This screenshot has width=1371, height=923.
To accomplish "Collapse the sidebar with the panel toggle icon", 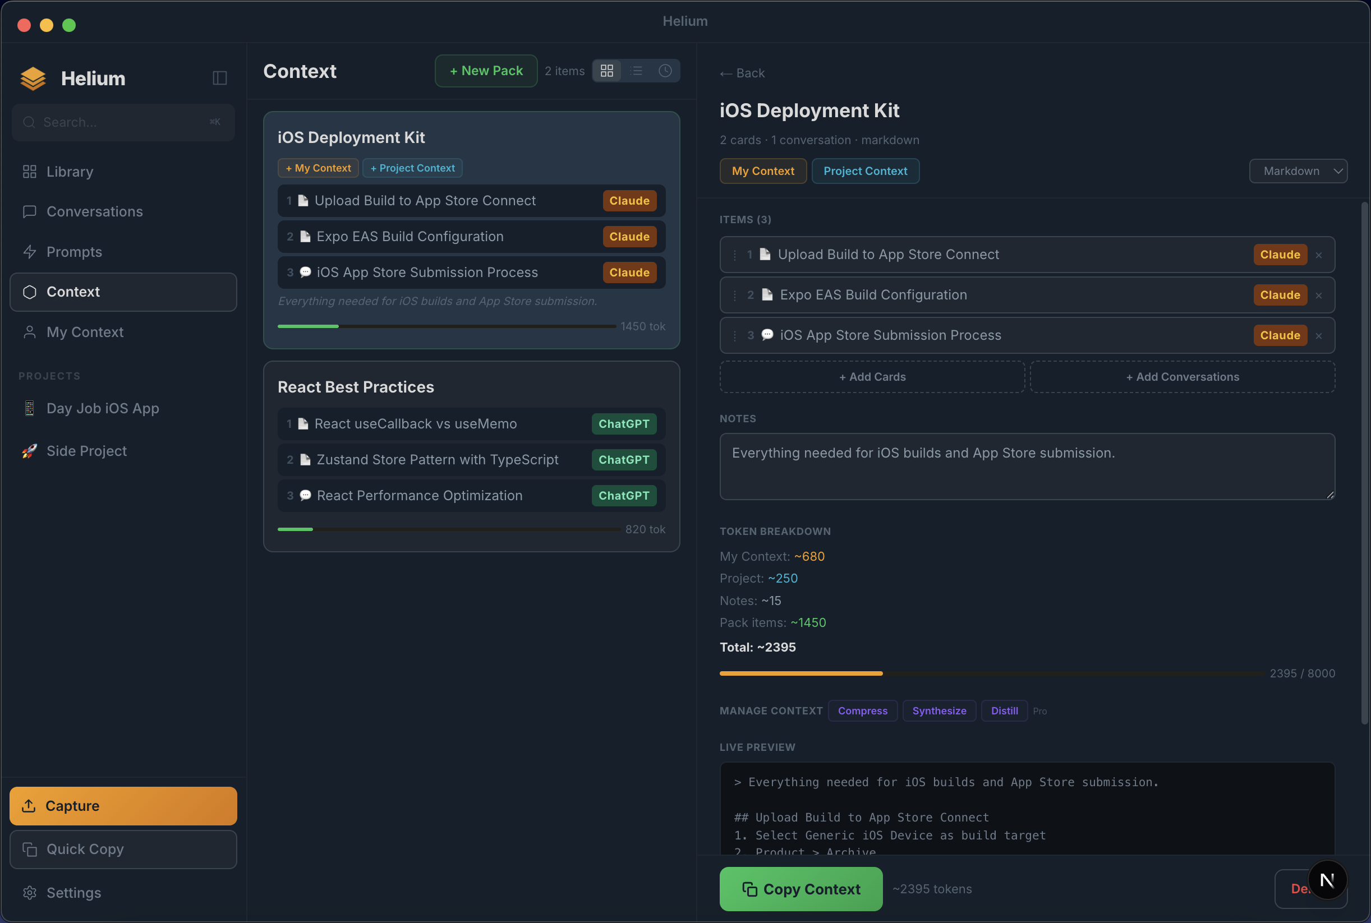I will click(x=219, y=78).
